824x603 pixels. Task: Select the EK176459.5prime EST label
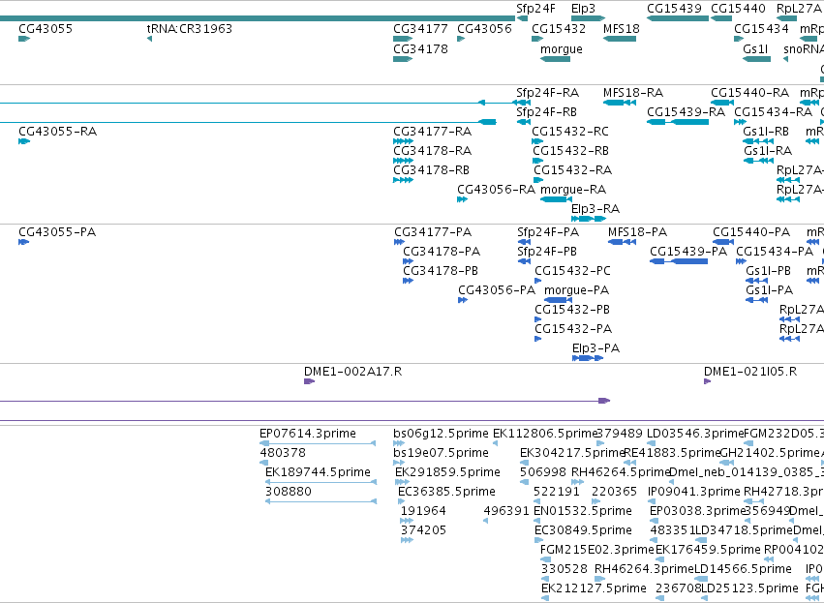(x=709, y=550)
